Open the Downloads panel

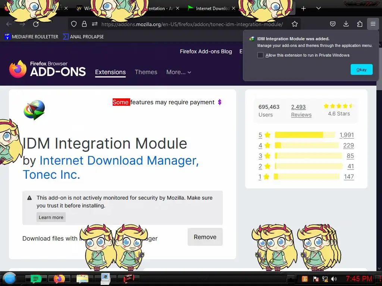(x=346, y=24)
